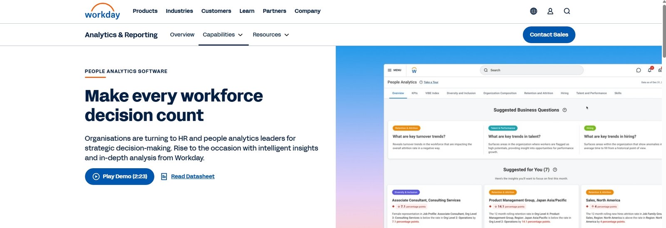Select Retention and Attrition tab
Screen dimensions: 666x228
(x=539, y=93)
